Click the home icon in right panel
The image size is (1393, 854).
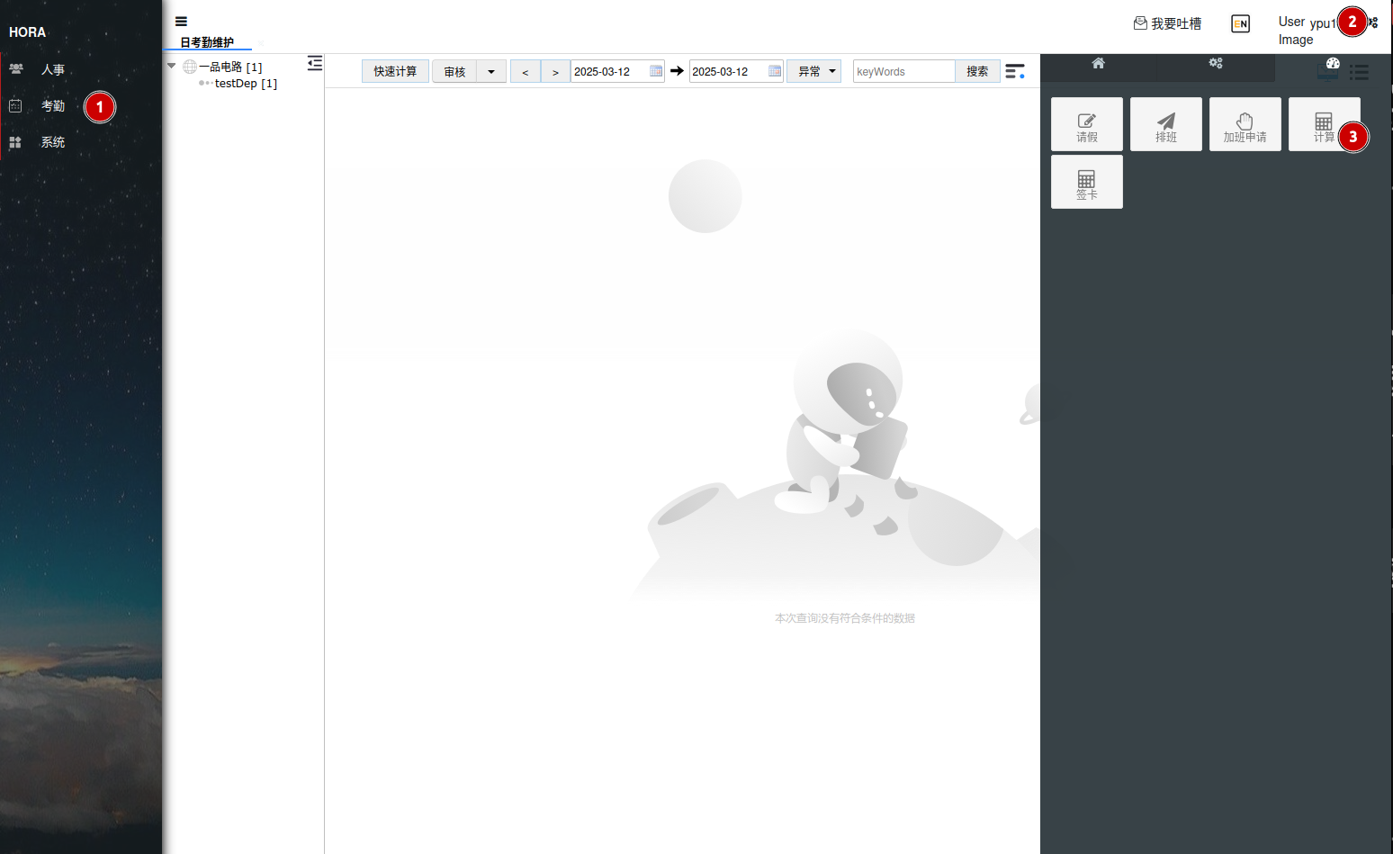click(x=1098, y=63)
